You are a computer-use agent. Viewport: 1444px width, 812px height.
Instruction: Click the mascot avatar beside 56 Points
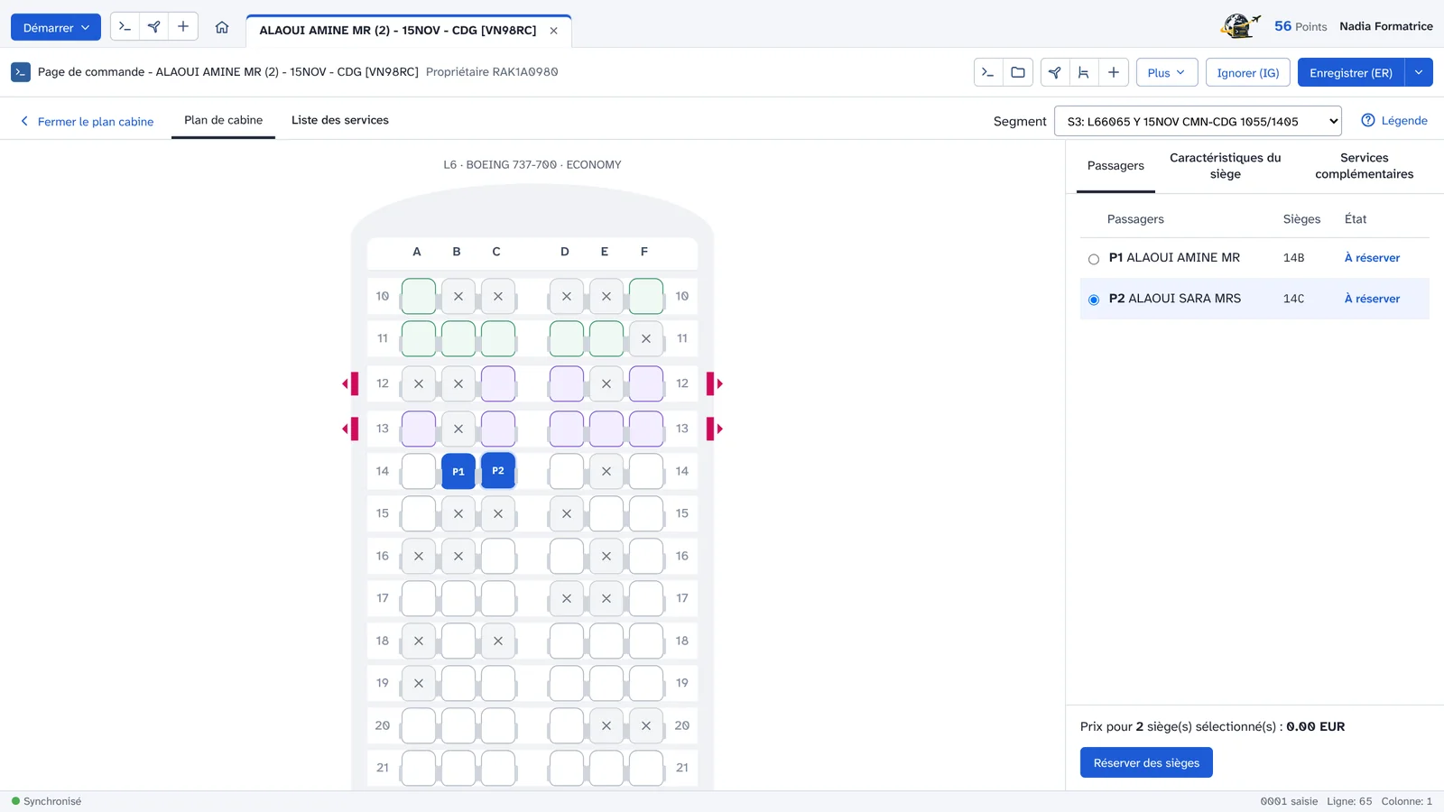pyautogui.click(x=1240, y=25)
